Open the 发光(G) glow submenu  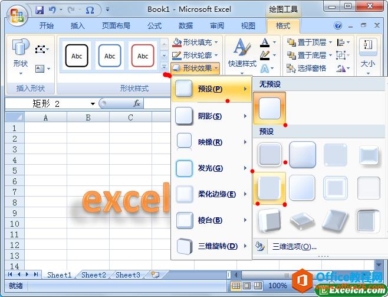click(212, 168)
